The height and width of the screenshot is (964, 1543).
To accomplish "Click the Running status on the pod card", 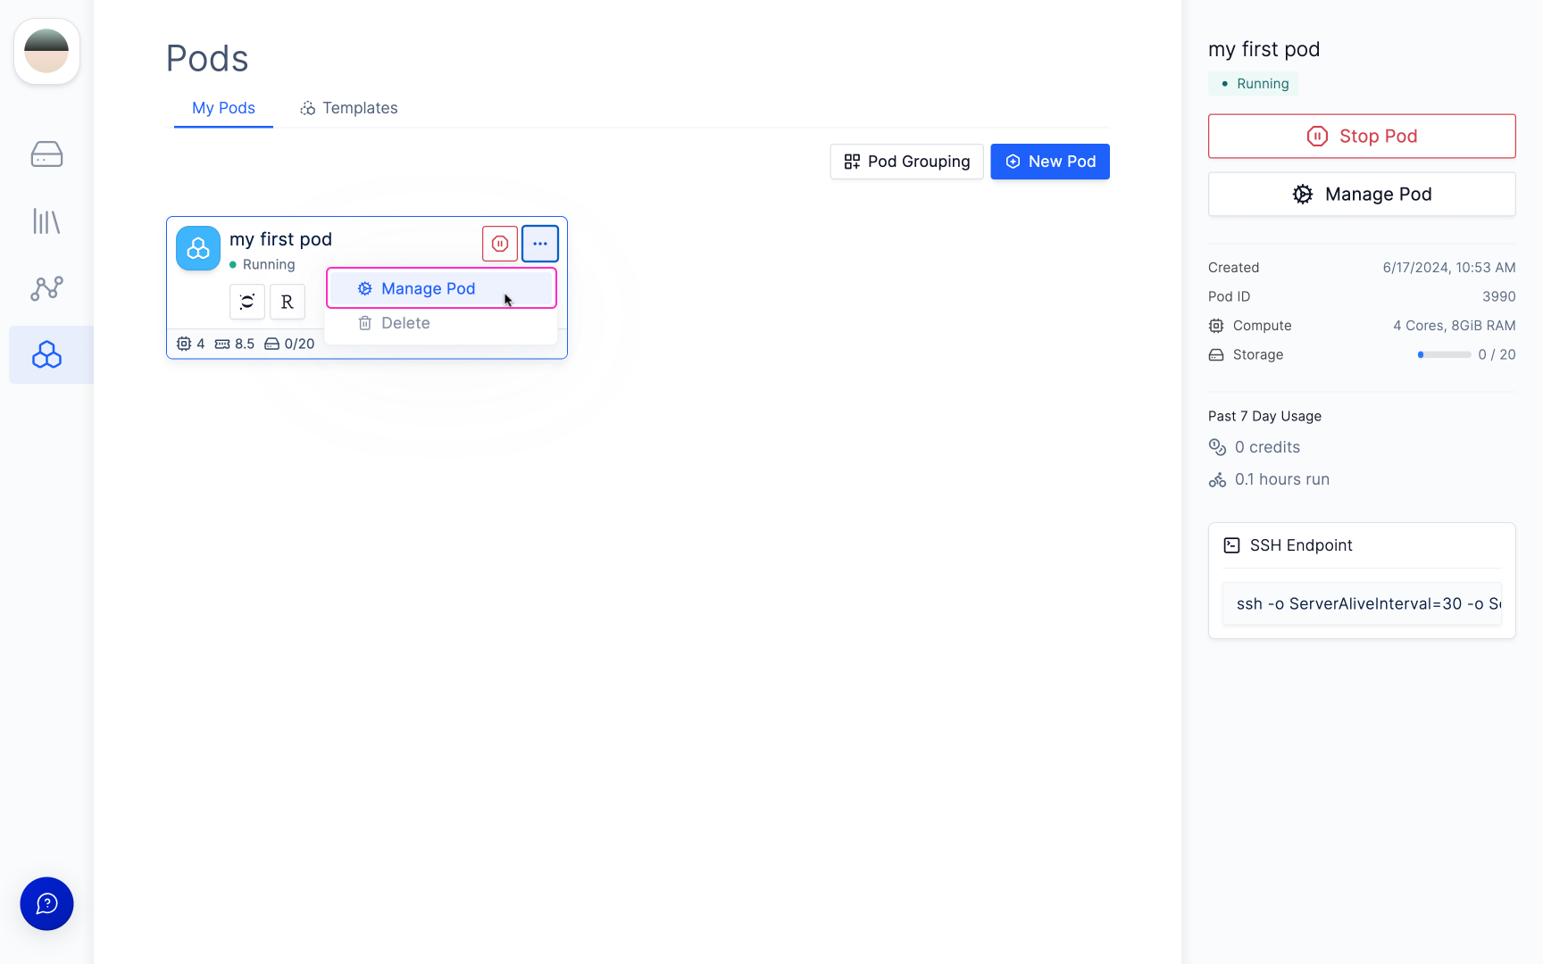I will coord(263,265).
